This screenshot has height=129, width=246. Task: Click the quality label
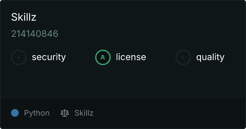[210, 57]
